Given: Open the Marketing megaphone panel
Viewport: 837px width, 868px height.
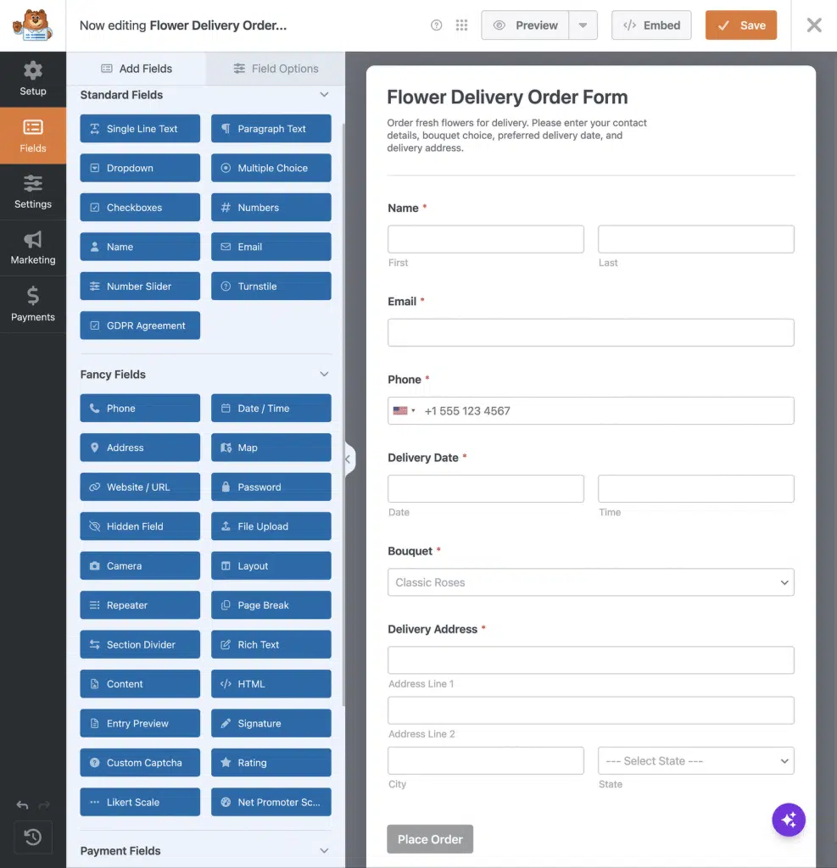Looking at the screenshot, I should click(33, 248).
